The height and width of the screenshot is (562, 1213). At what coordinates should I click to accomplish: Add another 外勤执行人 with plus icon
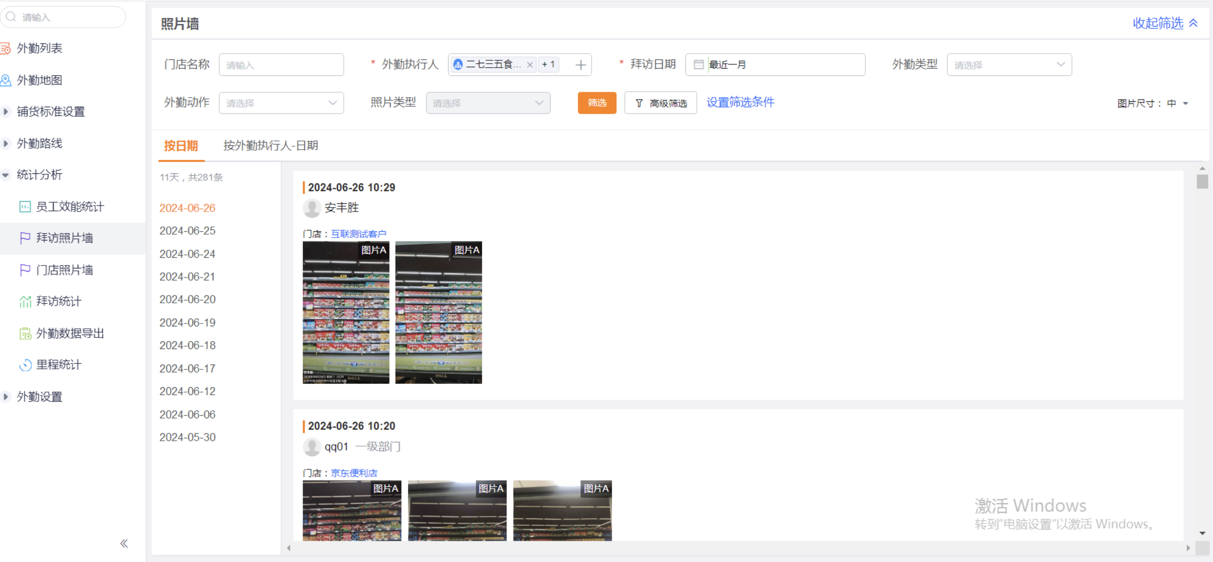[x=581, y=65]
